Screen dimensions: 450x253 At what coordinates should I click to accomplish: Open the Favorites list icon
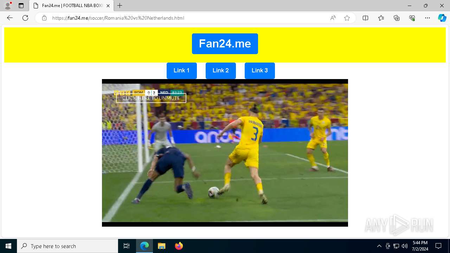tap(381, 18)
